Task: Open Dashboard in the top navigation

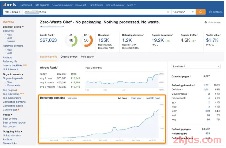Action: point(26,5)
